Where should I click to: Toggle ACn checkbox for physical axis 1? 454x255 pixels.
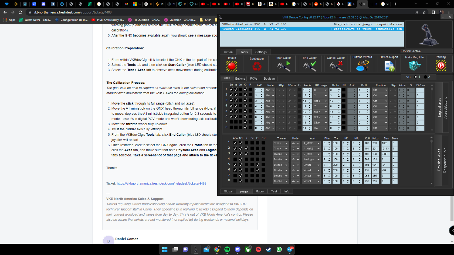(235, 143)
